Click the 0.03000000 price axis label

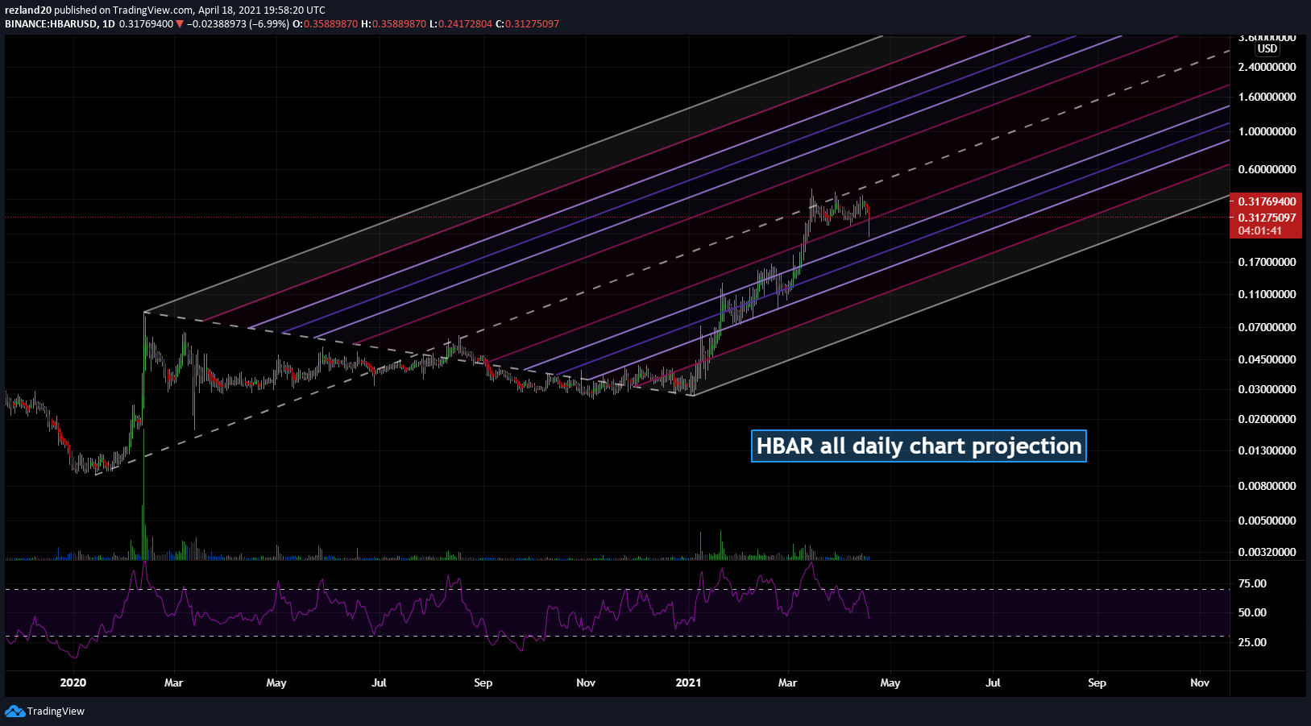1267,389
